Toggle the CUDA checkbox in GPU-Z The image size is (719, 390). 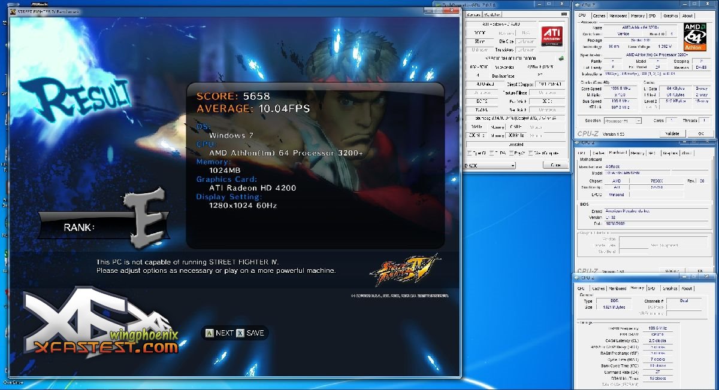(491, 154)
